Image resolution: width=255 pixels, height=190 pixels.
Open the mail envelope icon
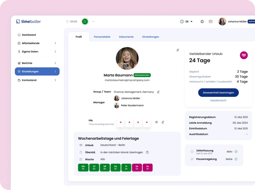211,22
